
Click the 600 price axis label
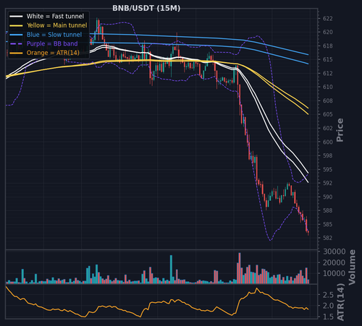coord(328,142)
